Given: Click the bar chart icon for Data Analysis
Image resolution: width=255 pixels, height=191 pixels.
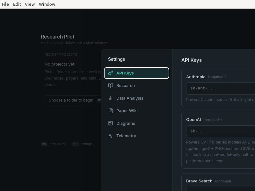Looking at the screenshot, I should tap(111, 98).
